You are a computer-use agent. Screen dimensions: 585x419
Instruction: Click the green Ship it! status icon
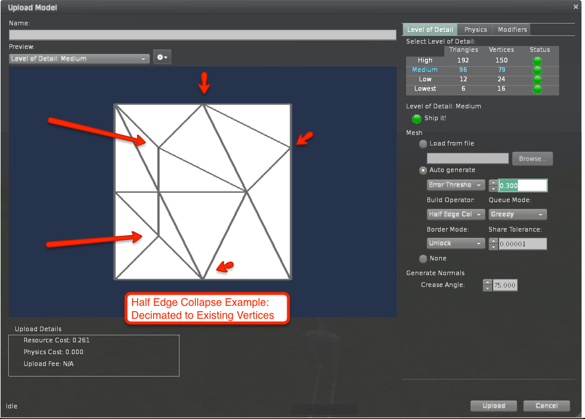417,118
